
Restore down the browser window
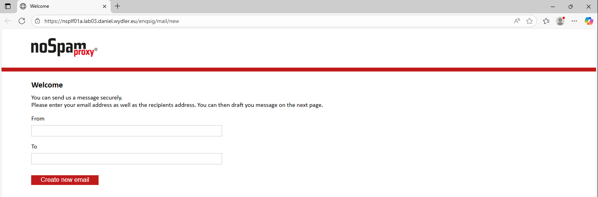(x=571, y=6)
